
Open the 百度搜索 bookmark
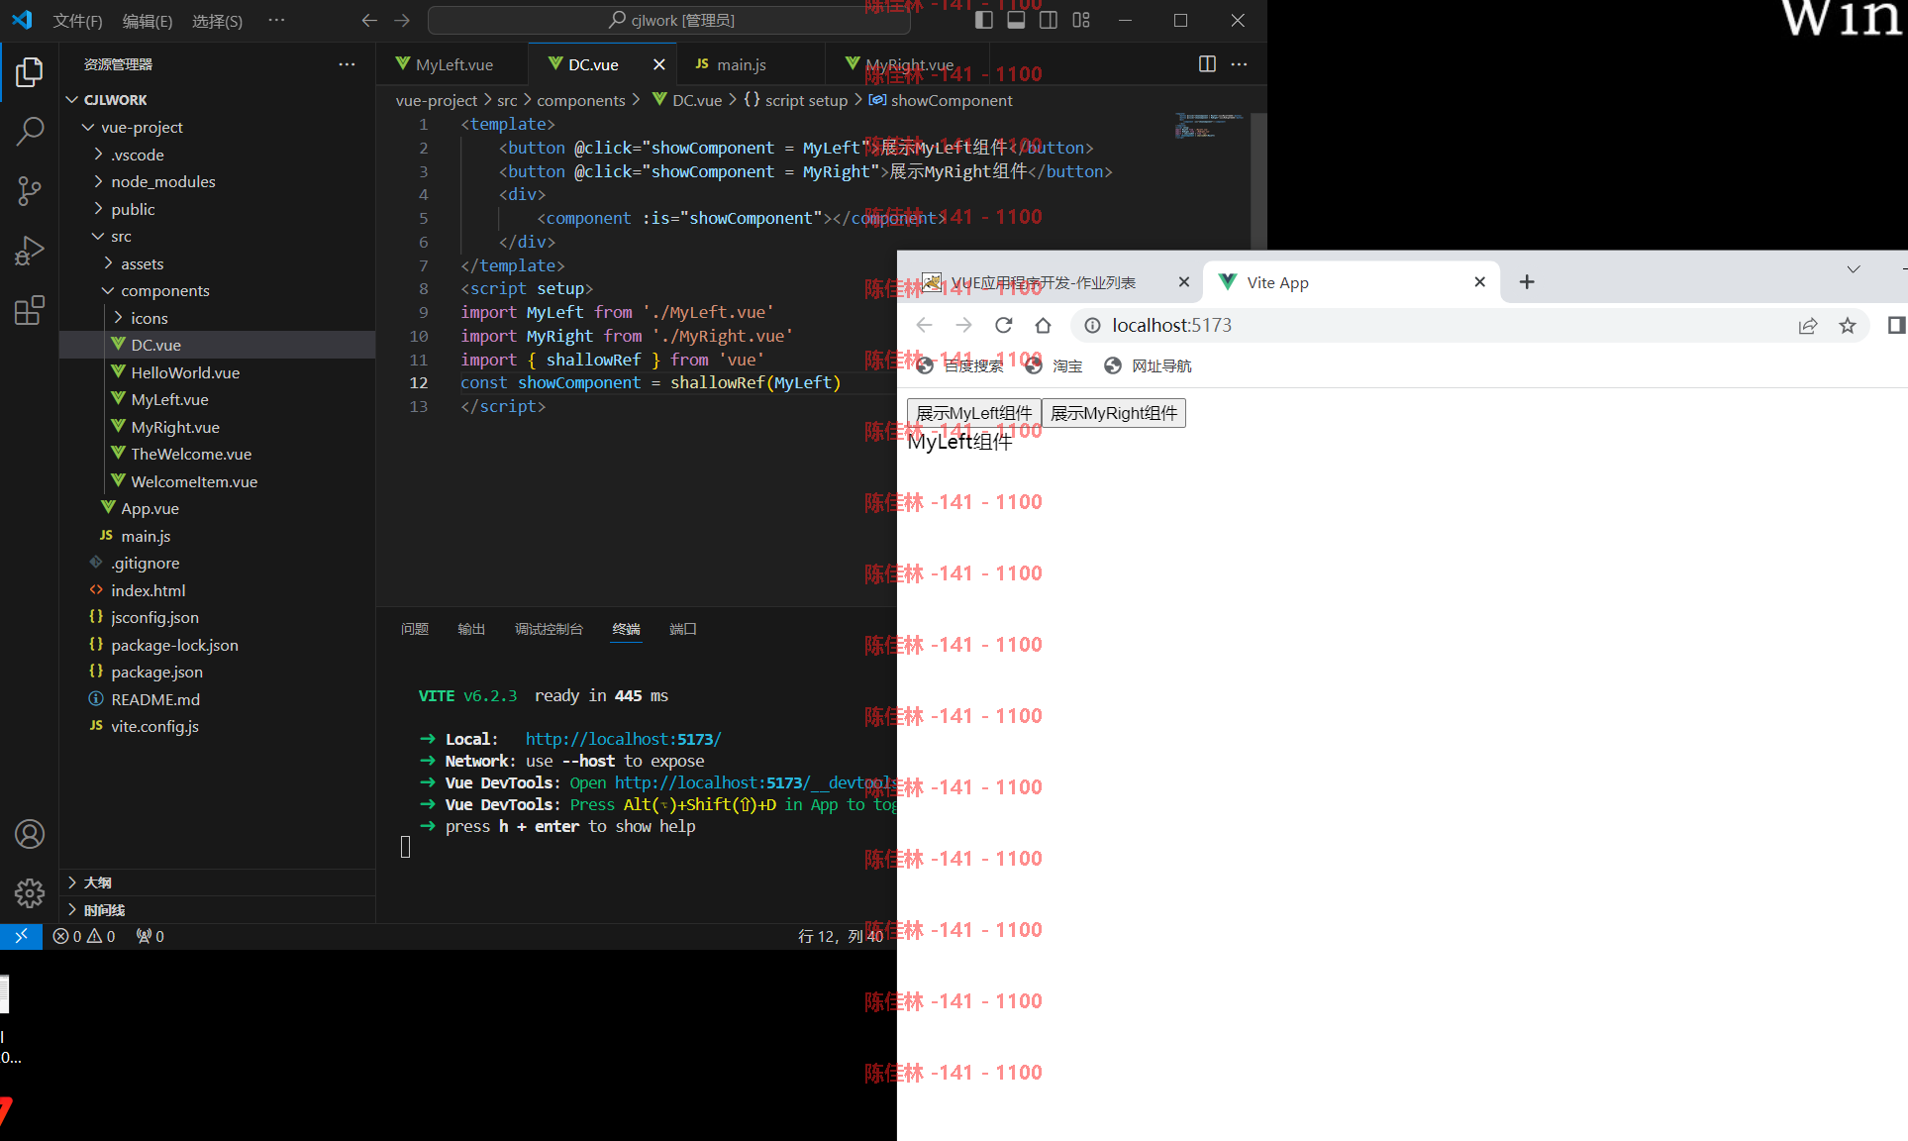coord(959,365)
